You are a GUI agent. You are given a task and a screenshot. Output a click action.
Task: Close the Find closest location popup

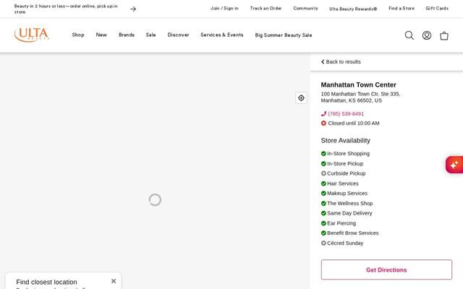click(x=114, y=281)
